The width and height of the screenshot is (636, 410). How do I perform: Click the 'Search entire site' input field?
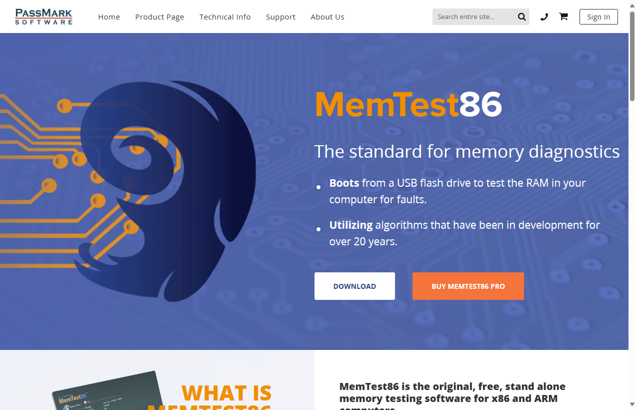(475, 17)
